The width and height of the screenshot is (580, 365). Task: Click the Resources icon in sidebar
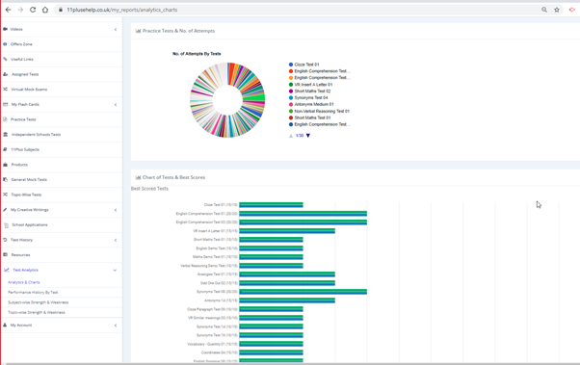(x=5, y=255)
